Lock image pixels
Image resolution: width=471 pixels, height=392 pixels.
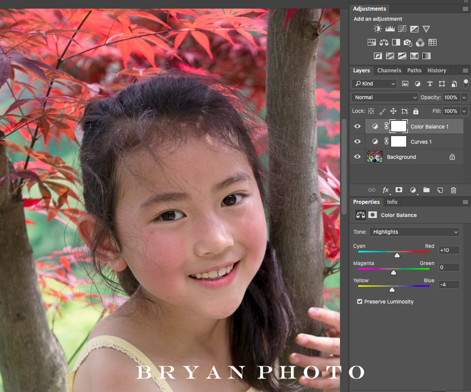pyautogui.click(x=382, y=111)
